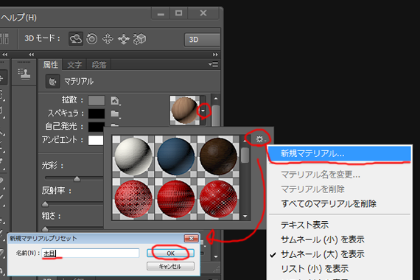This screenshot has height=280, width=420.
Task: Collapse toolbox via far-left double-arrow
Action: point(5,55)
